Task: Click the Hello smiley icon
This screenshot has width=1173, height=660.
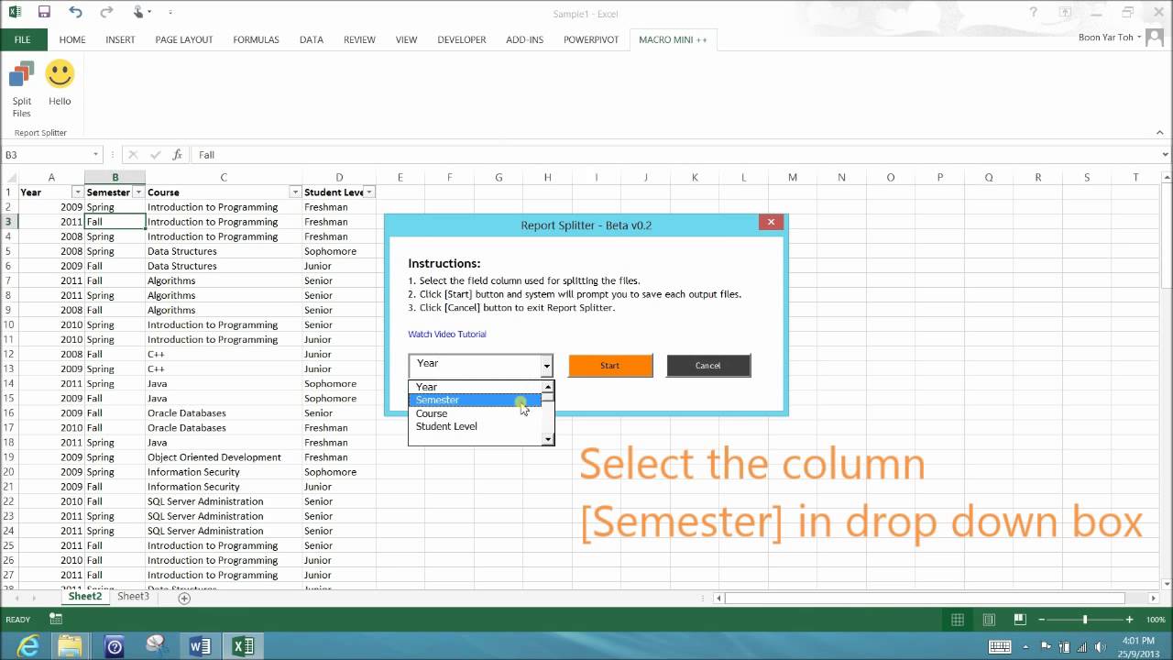Action: tap(60, 84)
